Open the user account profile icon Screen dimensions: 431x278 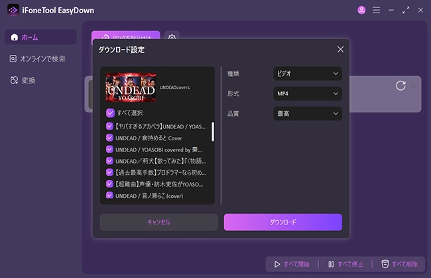361,10
